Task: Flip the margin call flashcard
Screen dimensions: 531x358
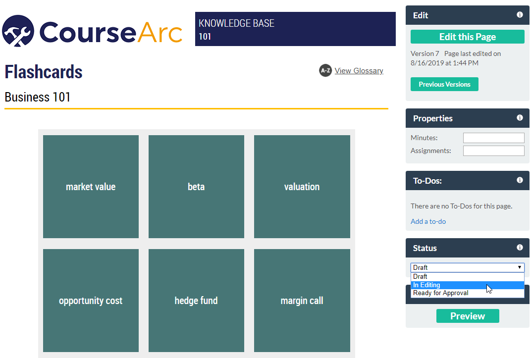Action: click(x=302, y=301)
